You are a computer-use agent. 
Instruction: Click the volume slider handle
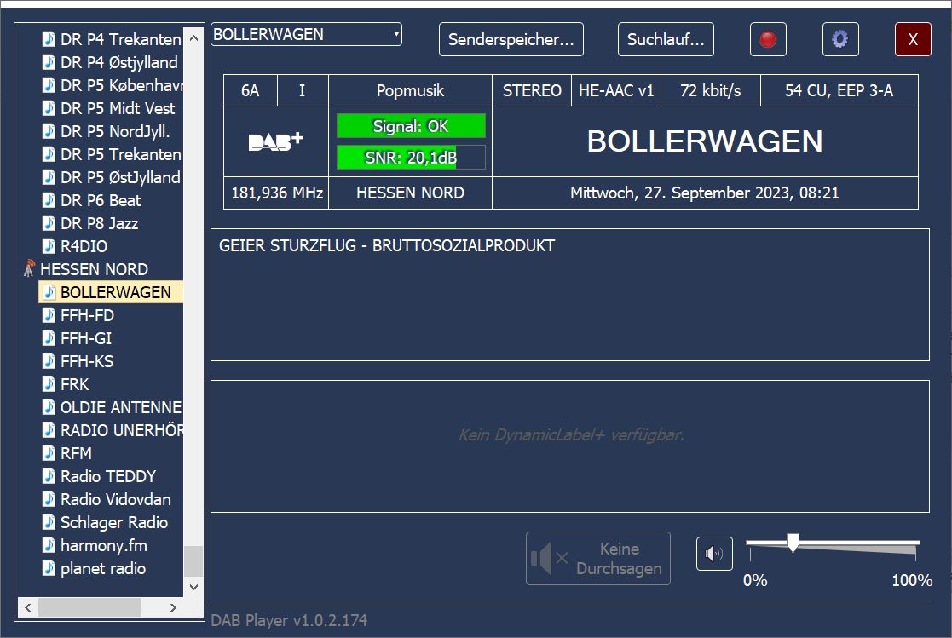click(x=793, y=543)
